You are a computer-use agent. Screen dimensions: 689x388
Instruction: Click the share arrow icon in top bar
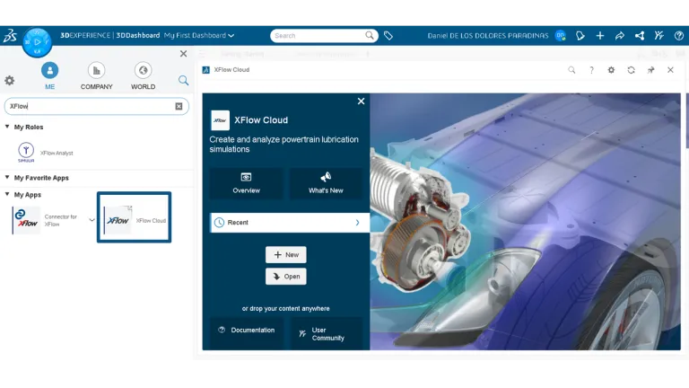click(620, 36)
